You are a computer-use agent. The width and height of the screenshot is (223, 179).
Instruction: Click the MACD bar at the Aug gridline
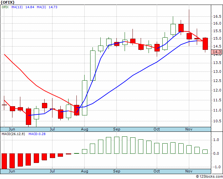coord(85,151)
